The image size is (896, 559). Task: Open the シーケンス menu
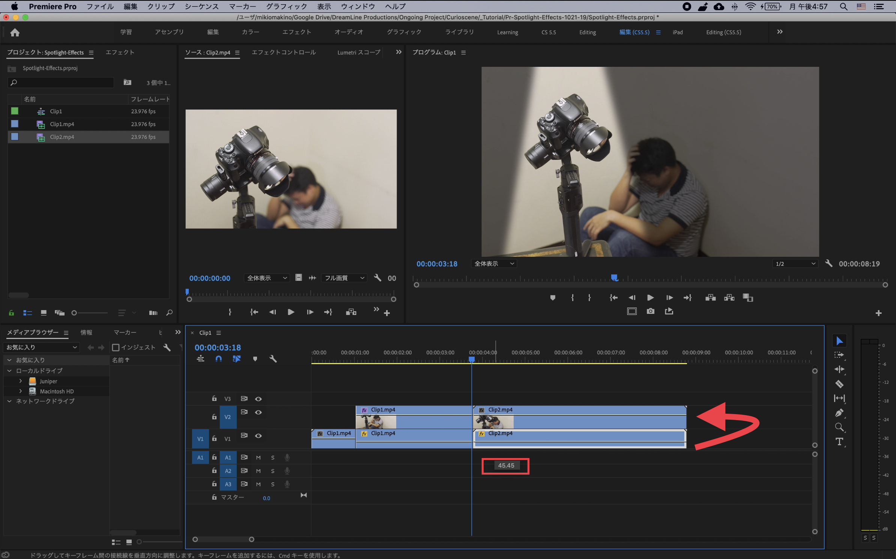[x=201, y=6]
